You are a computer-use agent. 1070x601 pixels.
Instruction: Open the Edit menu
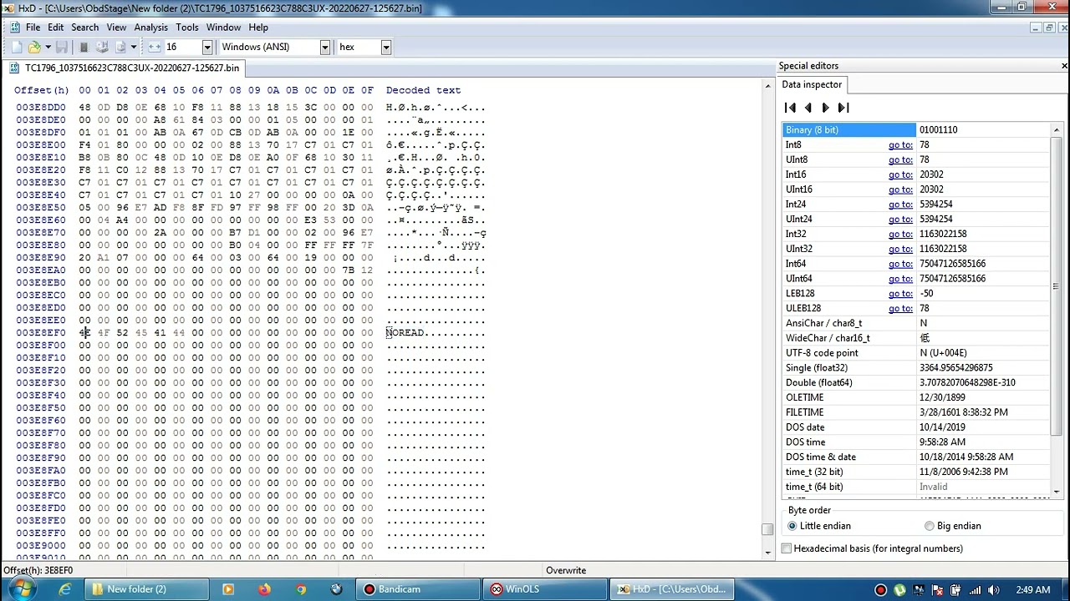tap(55, 28)
